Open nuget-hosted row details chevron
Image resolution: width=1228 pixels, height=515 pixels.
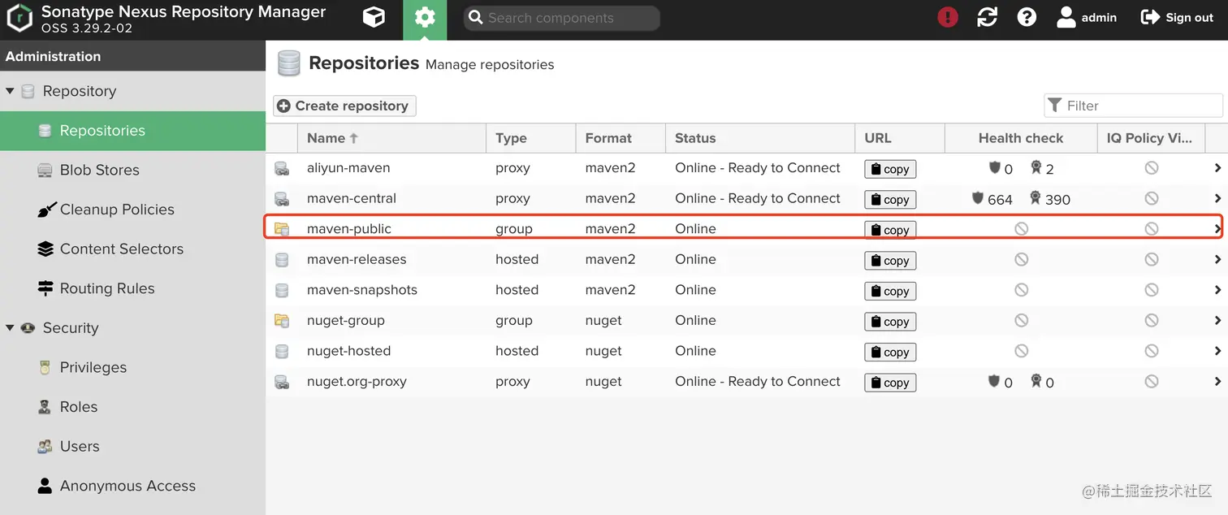(1217, 351)
